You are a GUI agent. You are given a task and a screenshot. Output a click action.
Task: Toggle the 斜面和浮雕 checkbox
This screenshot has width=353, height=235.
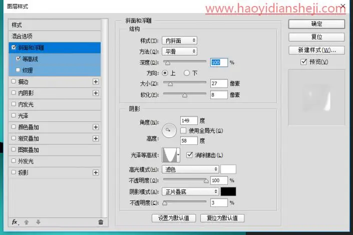(14, 47)
